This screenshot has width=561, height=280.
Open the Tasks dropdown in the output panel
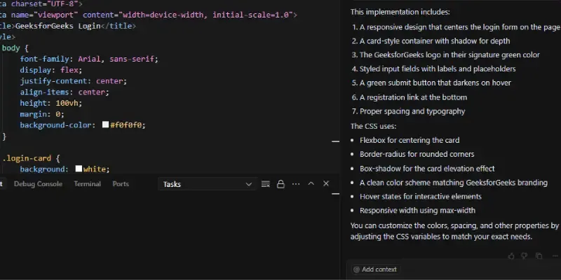click(x=207, y=184)
